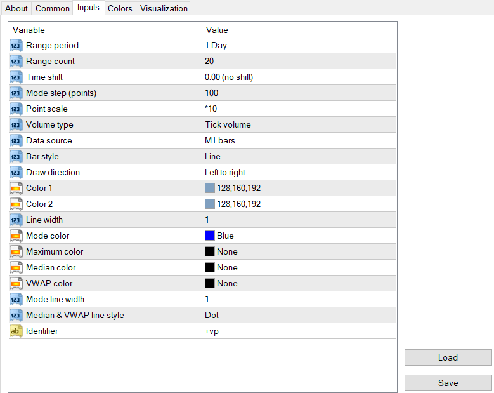Click the Volume type row icon
This screenshot has width=494, height=393.
point(16,125)
